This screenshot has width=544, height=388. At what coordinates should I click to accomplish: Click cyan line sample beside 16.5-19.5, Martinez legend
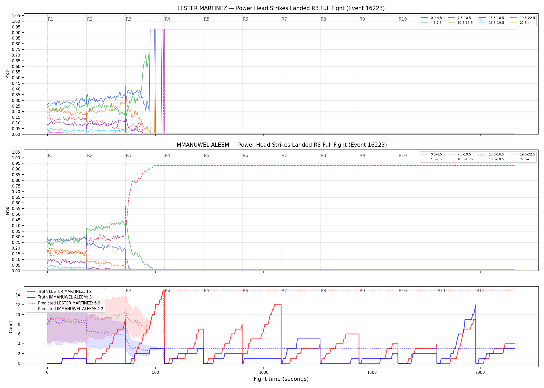click(483, 23)
